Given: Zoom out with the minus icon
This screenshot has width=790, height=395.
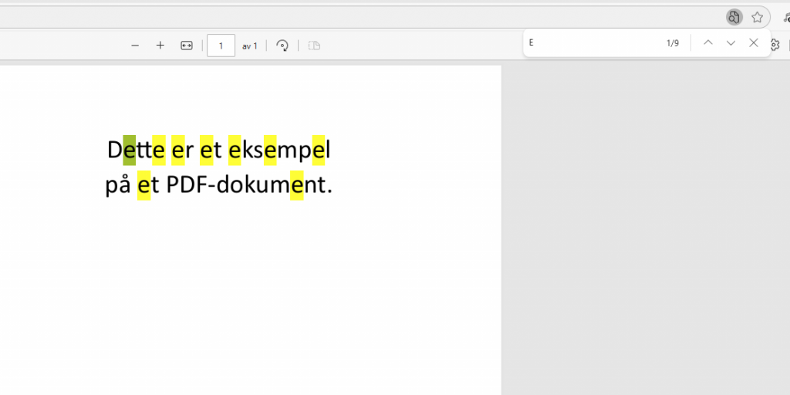Looking at the screenshot, I should coord(135,46).
